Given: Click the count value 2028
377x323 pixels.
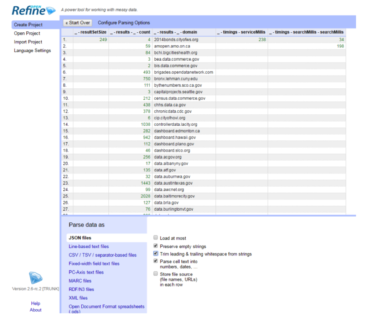Looking at the screenshot, I should coord(145,196).
